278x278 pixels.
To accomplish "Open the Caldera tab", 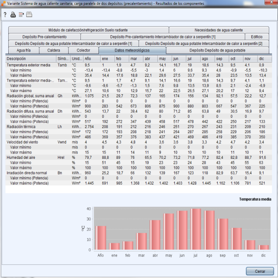I will [53, 50].
